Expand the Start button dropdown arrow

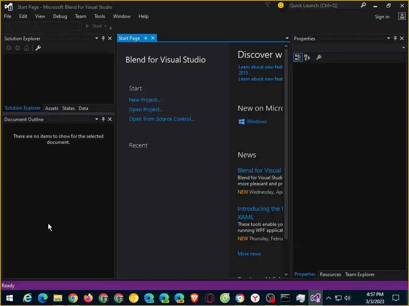pos(105,26)
